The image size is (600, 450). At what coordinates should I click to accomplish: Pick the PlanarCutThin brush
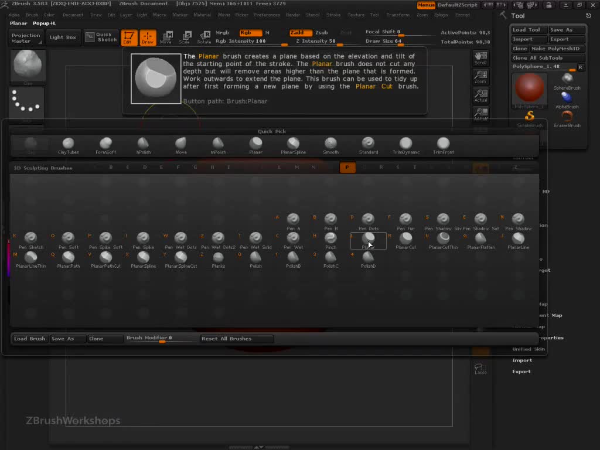(x=443, y=241)
